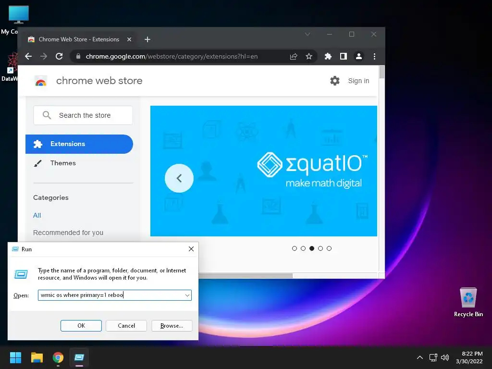Viewport: 492px width, 369px height.
Task: Open the taskbar clock and date
Action: (469, 357)
